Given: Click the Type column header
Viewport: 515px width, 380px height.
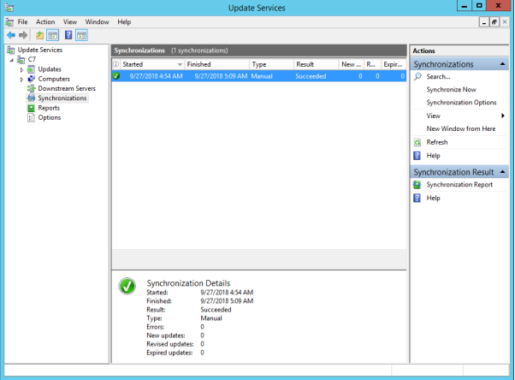Looking at the screenshot, I should [x=271, y=64].
